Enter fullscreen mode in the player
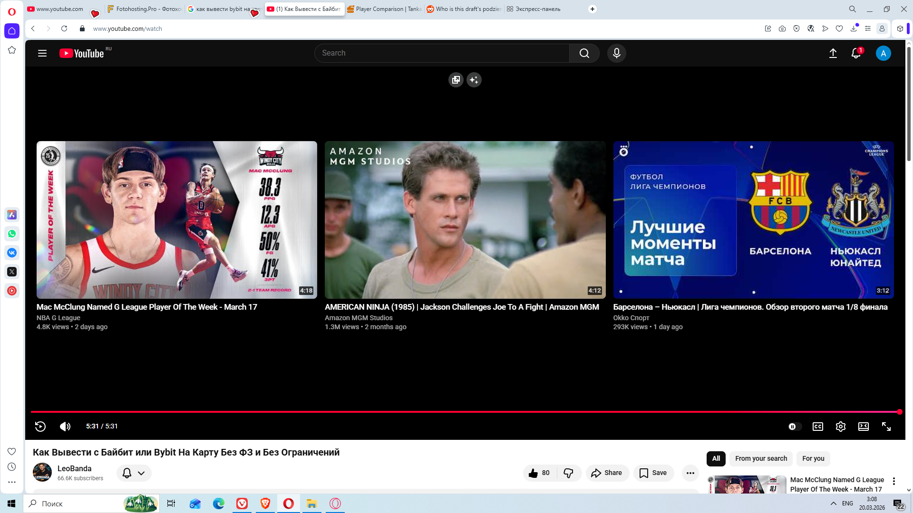This screenshot has width=913, height=513. click(x=886, y=427)
